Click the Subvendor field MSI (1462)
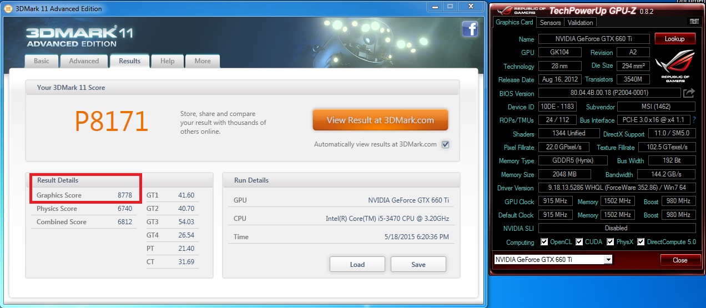The height and width of the screenshot is (308, 706). [x=655, y=107]
